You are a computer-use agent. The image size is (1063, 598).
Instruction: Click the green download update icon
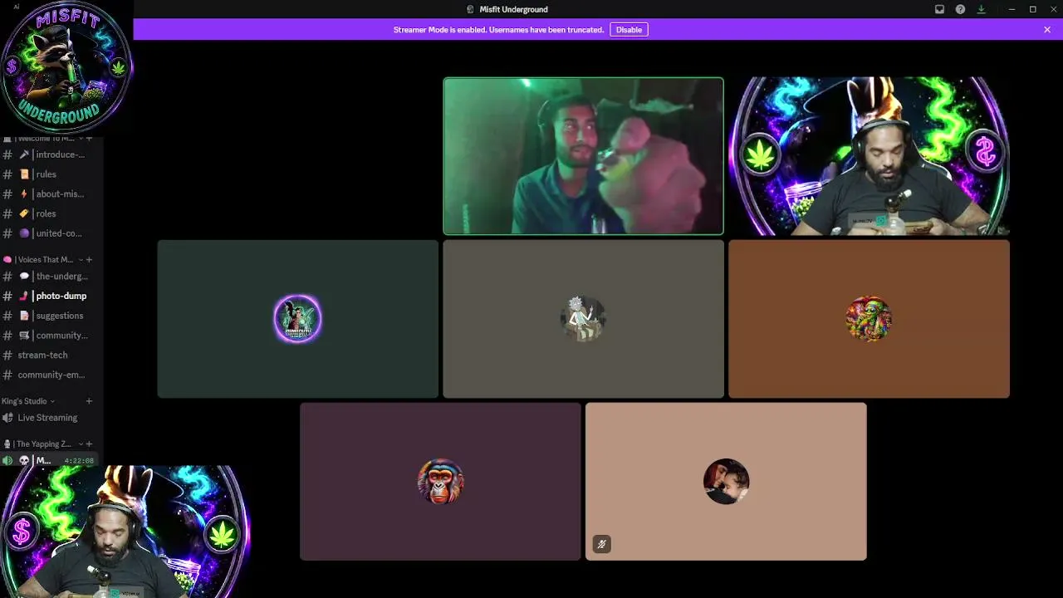(x=981, y=9)
